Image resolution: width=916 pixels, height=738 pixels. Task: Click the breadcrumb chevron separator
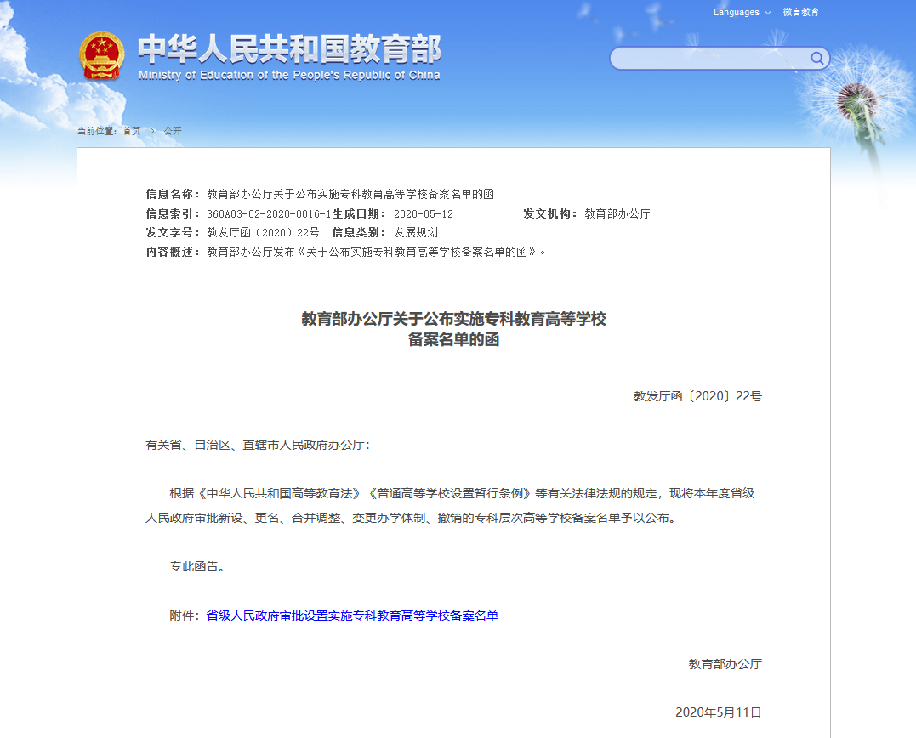click(152, 131)
